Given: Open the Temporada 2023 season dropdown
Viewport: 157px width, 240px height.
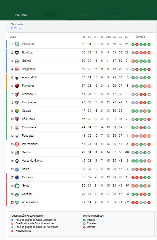Looking at the screenshot, I should [16, 28].
